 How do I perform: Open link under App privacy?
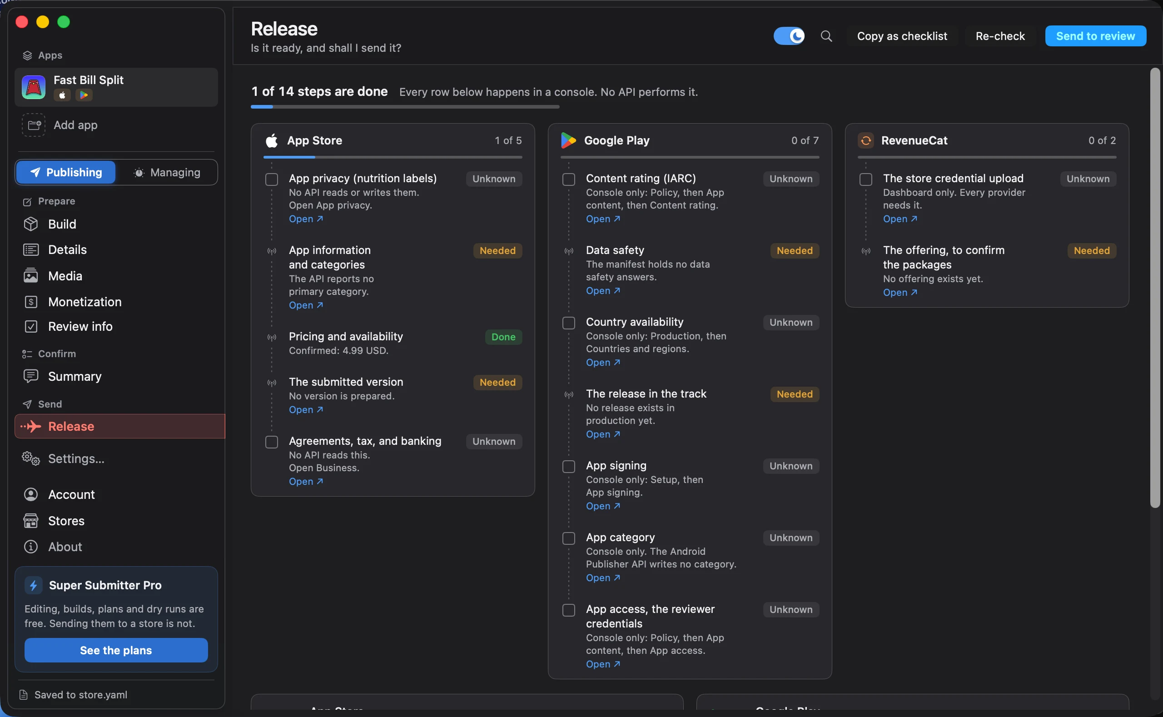pos(306,219)
